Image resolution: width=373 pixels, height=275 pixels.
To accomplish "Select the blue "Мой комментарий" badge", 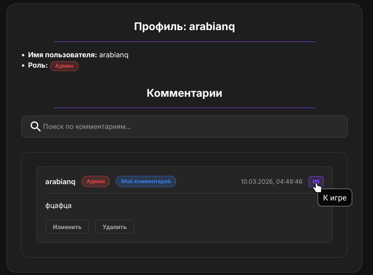I will coord(146,182).
